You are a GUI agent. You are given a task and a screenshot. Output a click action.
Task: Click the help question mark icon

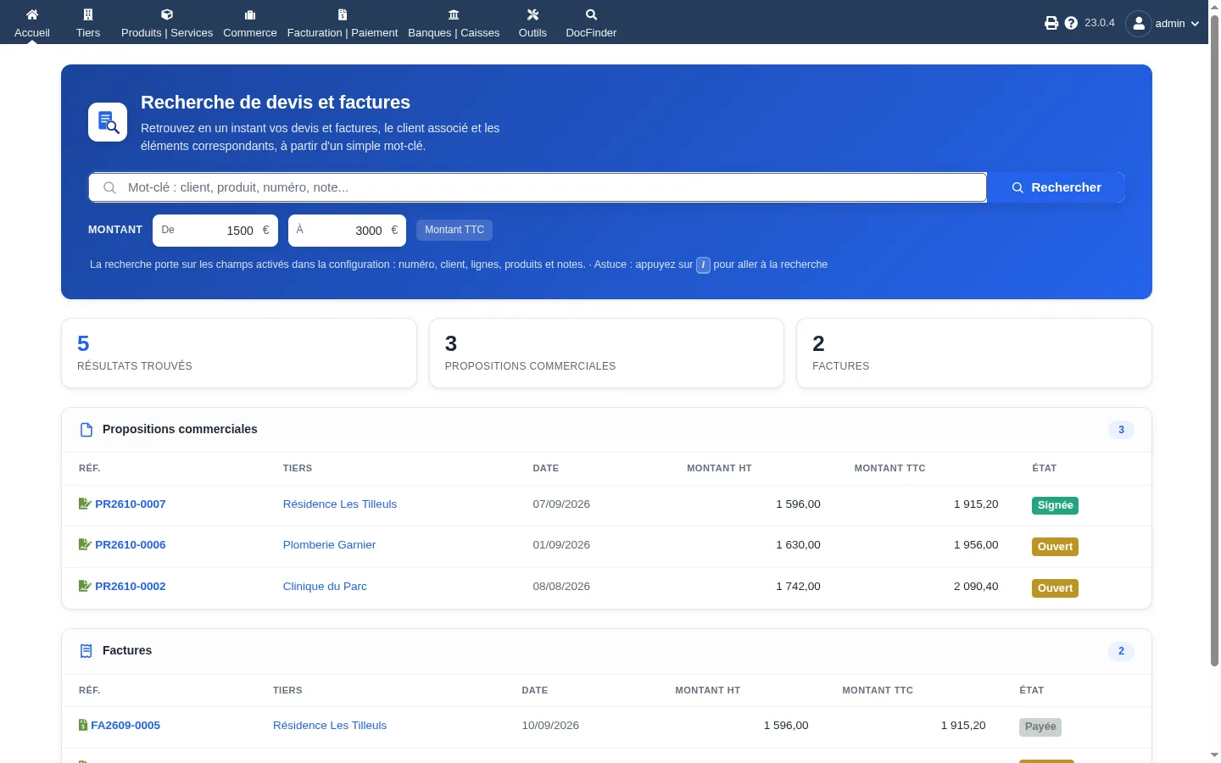(x=1071, y=23)
